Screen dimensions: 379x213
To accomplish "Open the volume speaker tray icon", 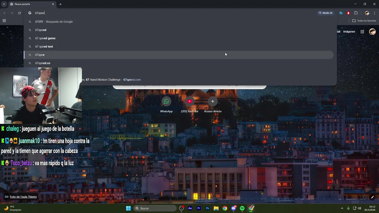I will coord(359,208).
